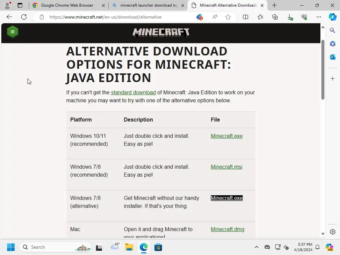The width and height of the screenshot is (340, 255).
Task: Open clock showing 5:37 PM
Action: coord(303,247)
